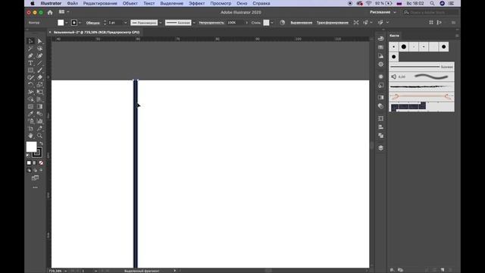Open the Файл menu
Screen dimensions: 485x273
tap(73, 3)
